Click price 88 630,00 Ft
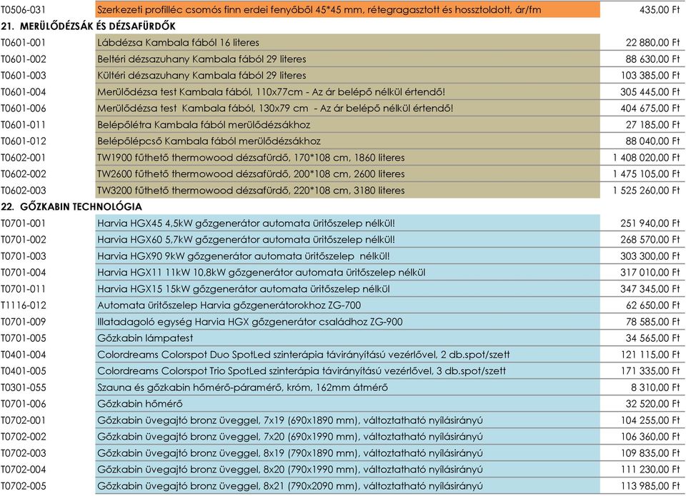Viewport: 686px width, 496px height. [x=652, y=59]
